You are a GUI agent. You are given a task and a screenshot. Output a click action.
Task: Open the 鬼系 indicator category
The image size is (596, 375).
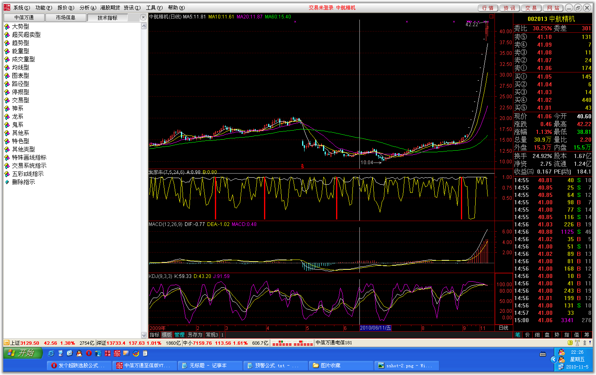(x=18, y=125)
